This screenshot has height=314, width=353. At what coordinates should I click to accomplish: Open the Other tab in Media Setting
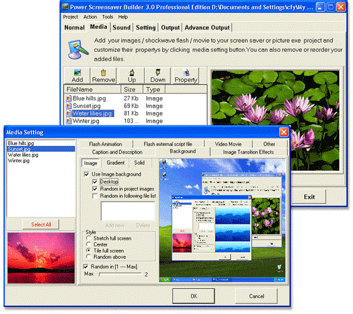pos(269,144)
